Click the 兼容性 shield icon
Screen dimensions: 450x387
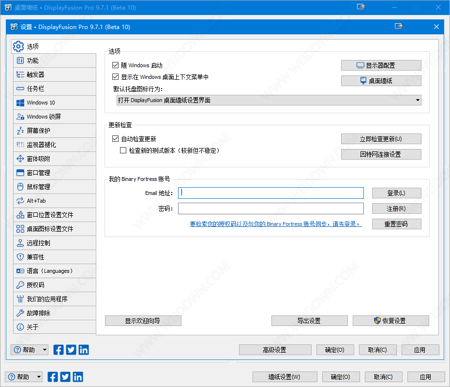20,257
